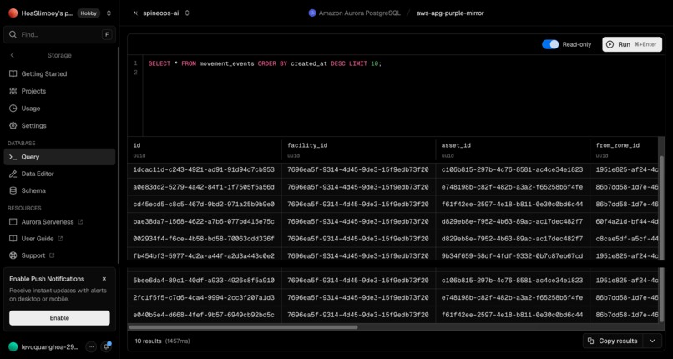Click the Projects grid icon

pos(13,91)
